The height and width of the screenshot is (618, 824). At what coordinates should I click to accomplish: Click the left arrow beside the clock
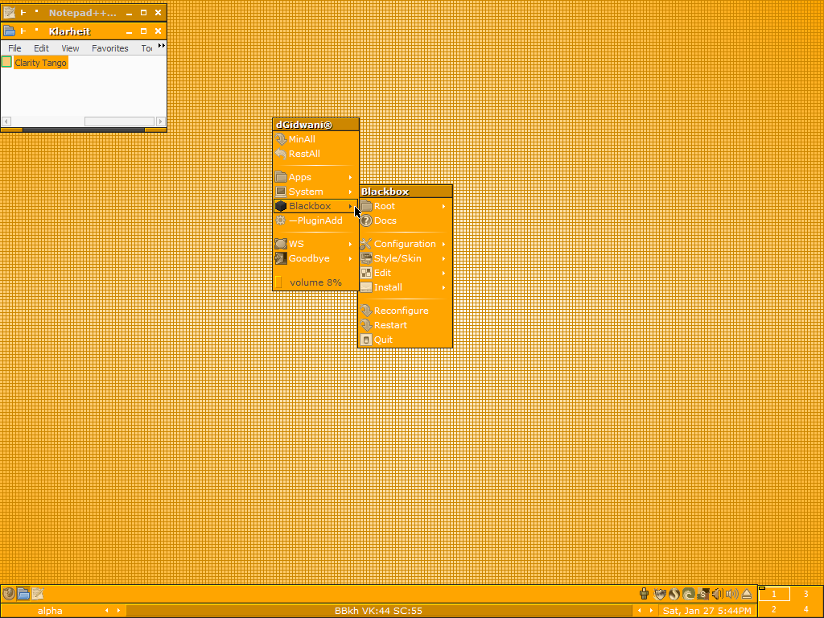tap(640, 611)
